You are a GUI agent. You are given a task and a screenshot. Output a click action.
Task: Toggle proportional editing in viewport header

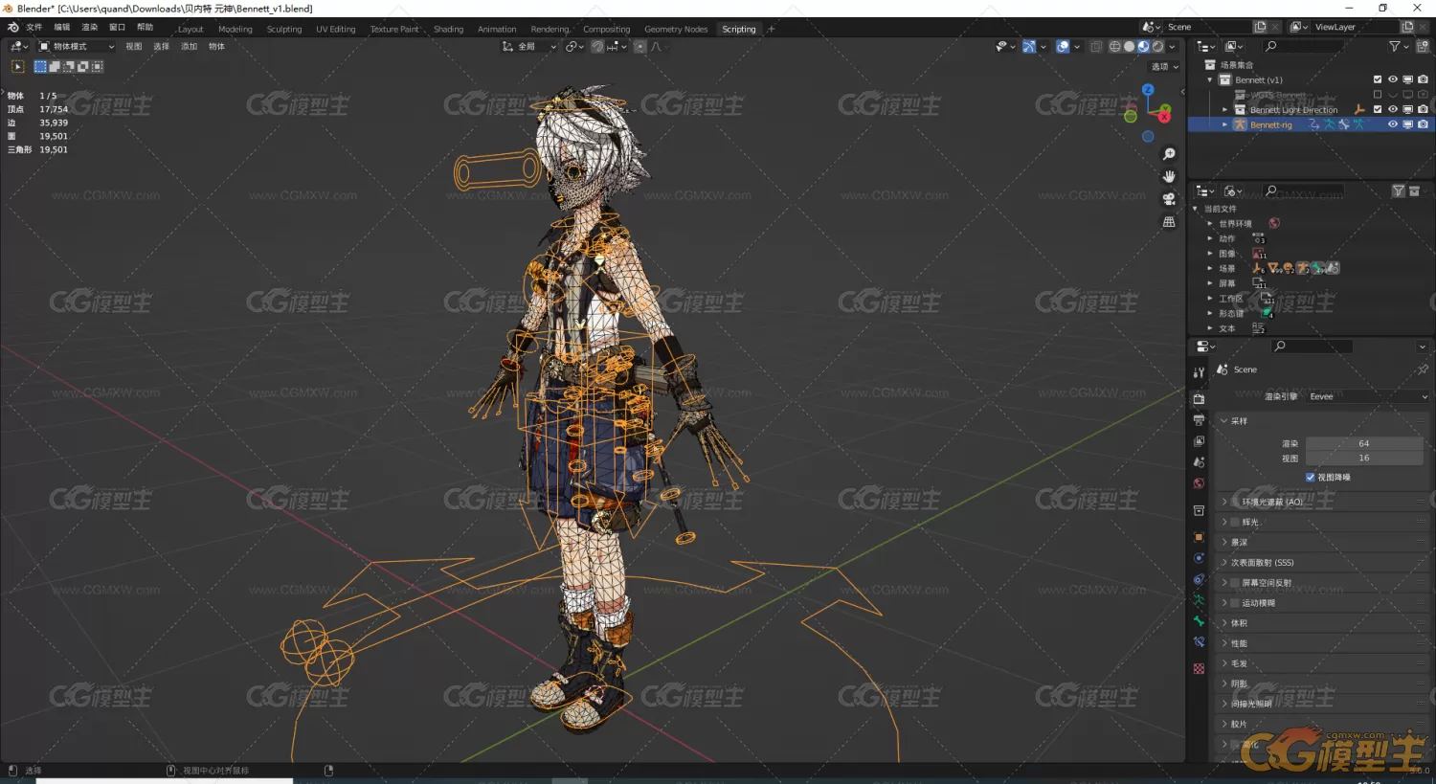639,46
